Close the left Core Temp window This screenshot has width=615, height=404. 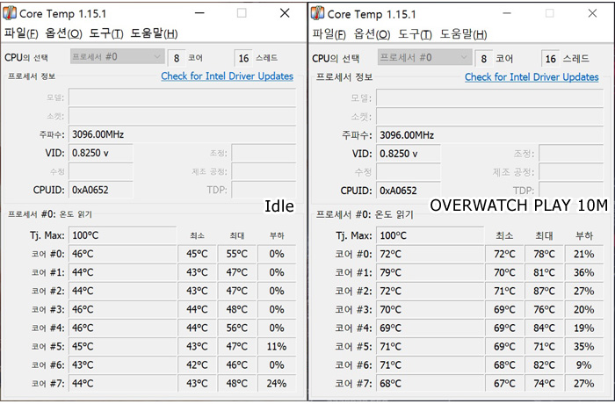(x=285, y=13)
